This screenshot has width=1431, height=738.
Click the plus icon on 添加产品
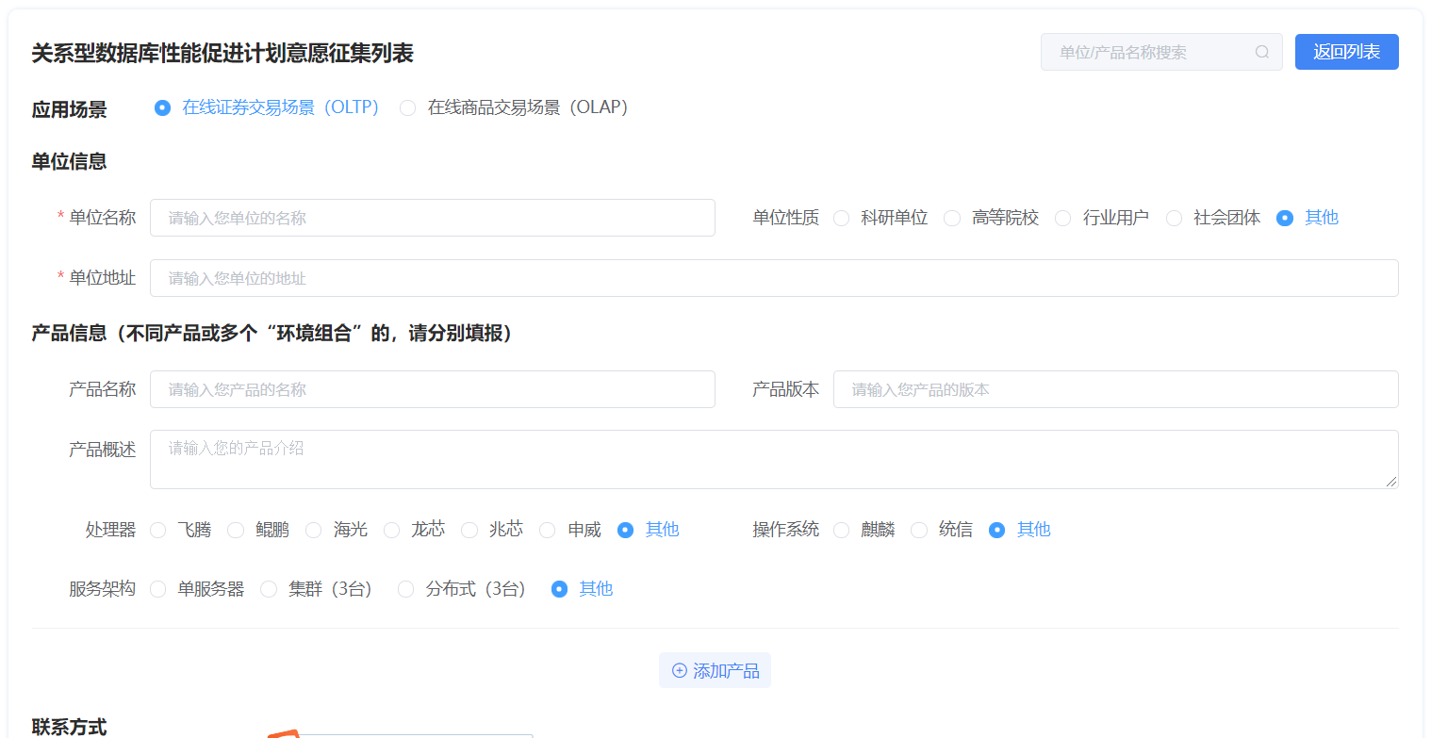678,669
